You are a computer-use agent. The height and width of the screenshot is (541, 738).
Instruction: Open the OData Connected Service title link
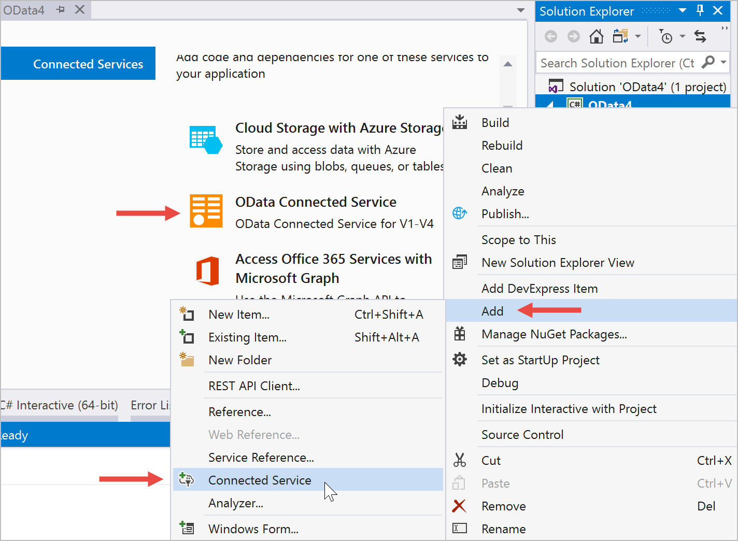[316, 202]
